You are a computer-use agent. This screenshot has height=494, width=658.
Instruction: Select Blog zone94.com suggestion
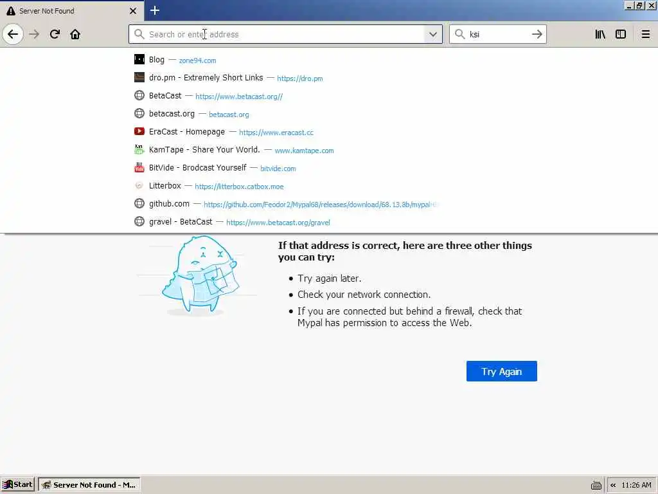(x=329, y=60)
